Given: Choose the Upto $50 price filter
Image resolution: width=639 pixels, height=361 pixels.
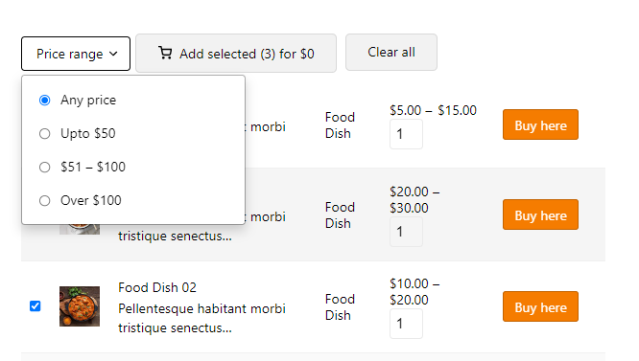Looking at the screenshot, I should [45, 133].
